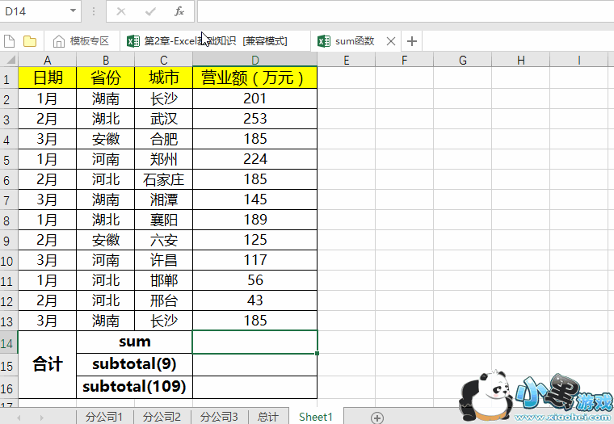Open the Insert Function fx icon
The width and height of the screenshot is (614, 424).
(x=179, y=11)
